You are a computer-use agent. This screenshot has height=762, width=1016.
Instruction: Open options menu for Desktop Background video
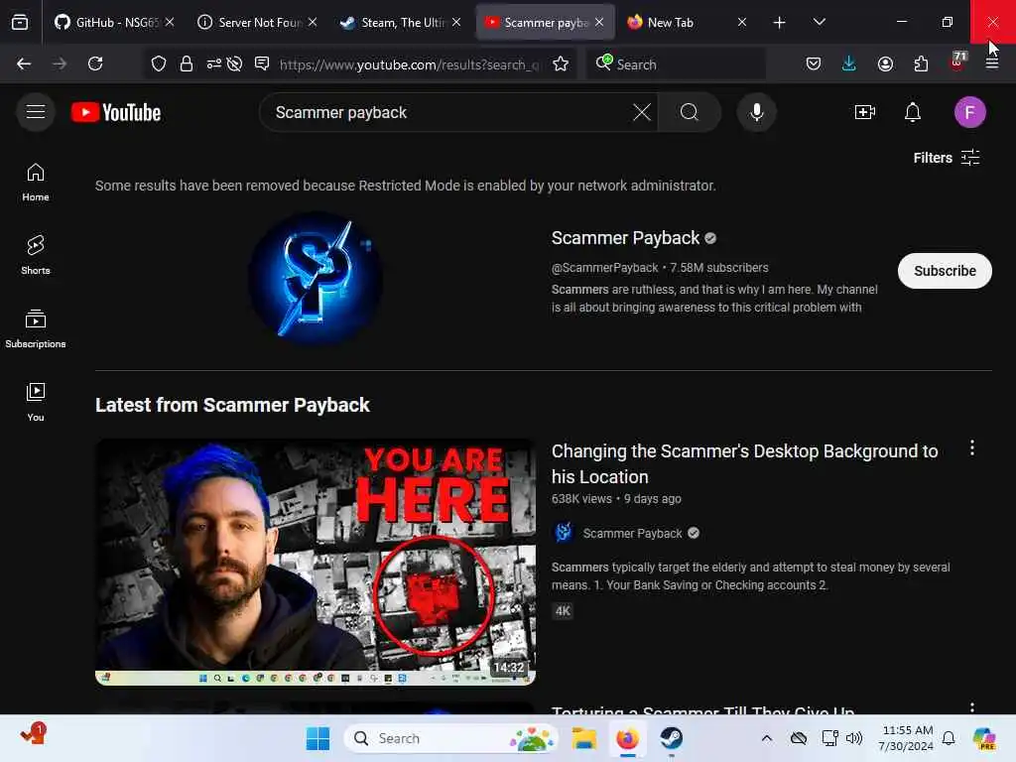pyautogui.click(x=972, y=447)
